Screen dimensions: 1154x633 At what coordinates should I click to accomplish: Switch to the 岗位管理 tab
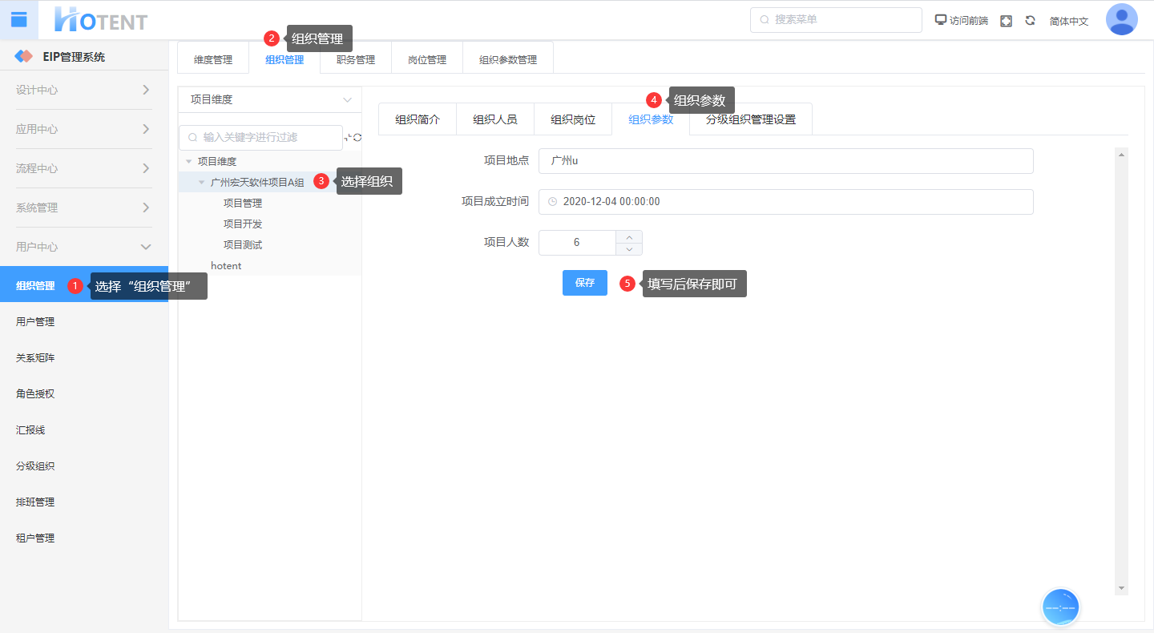coord(426,60)
